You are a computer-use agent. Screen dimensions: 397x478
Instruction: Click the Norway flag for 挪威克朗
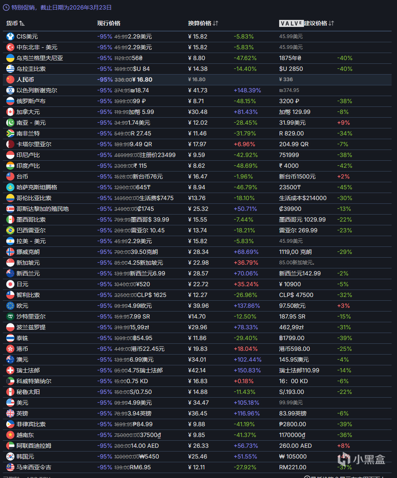(x=10, y=252)
